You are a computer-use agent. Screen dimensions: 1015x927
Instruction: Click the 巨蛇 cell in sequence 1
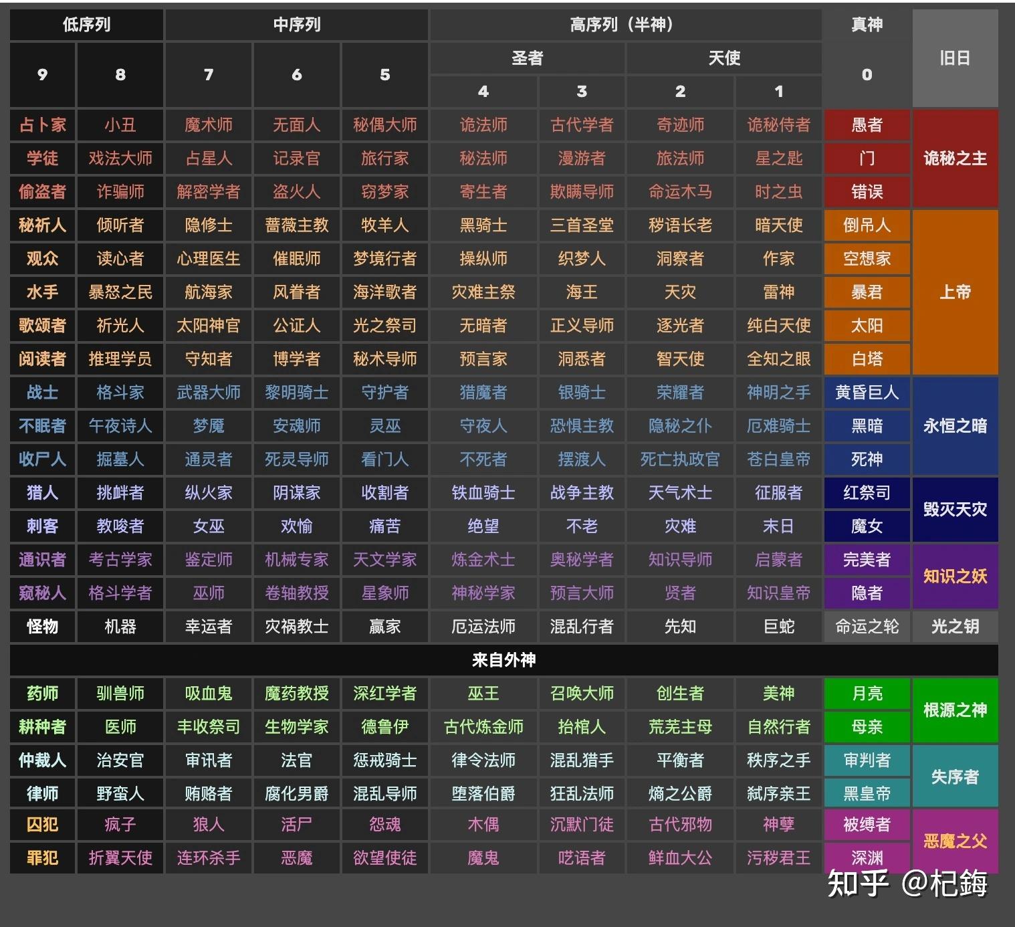[x=778, y=627]
